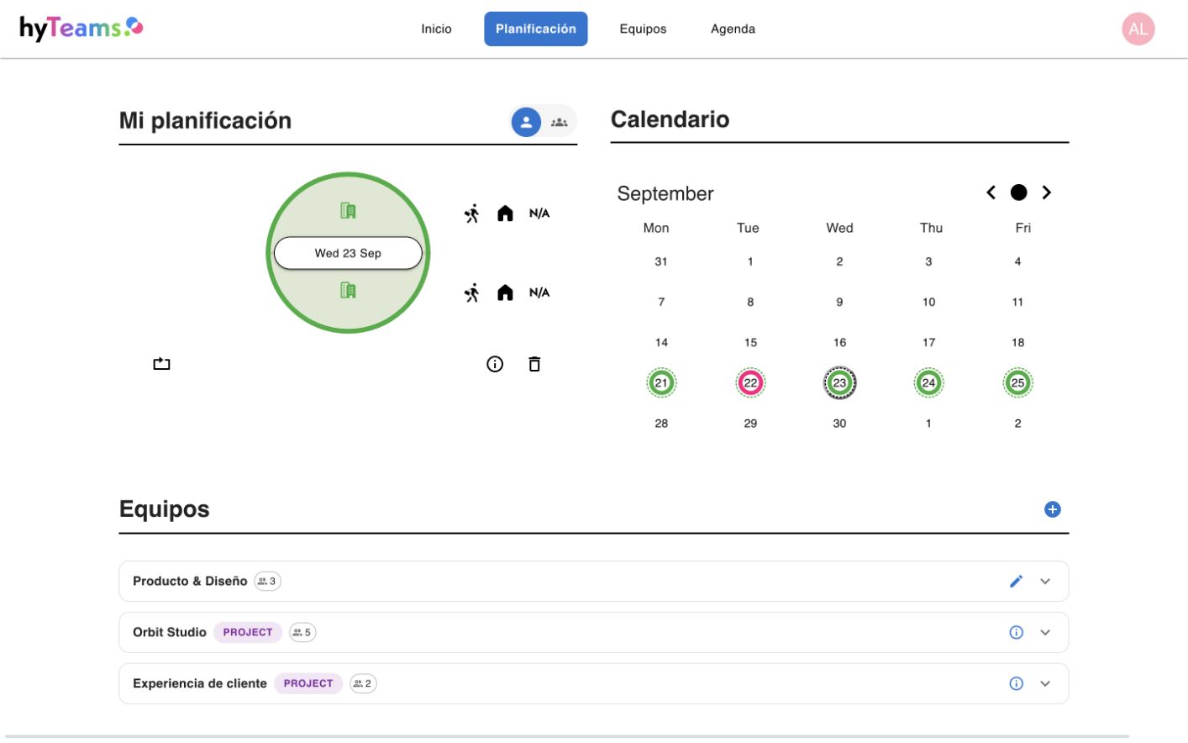This screenshot has width=1188, height=743.
Task: Select September 25 in calendar
Action: click(1017, 382)
